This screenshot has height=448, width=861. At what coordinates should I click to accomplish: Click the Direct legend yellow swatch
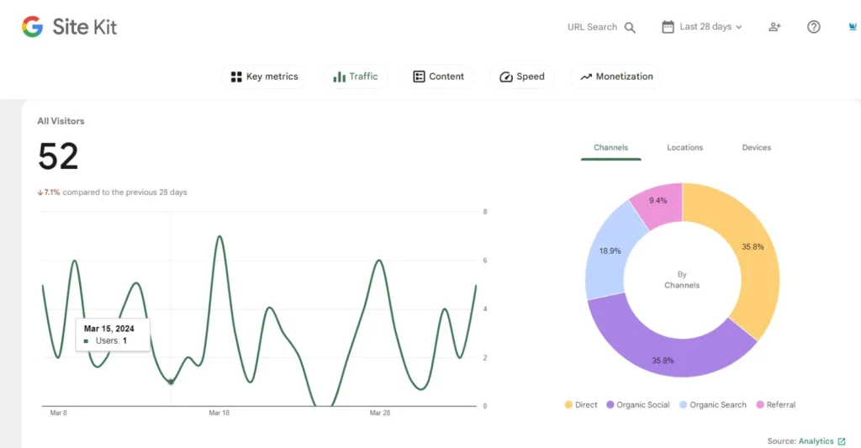coord(568,404)
